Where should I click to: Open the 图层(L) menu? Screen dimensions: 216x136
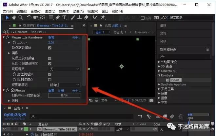[50, 11]
